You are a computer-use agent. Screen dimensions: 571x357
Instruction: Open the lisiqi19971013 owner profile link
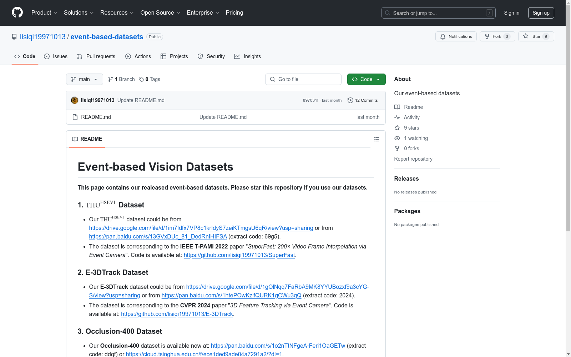click(43, 37)
